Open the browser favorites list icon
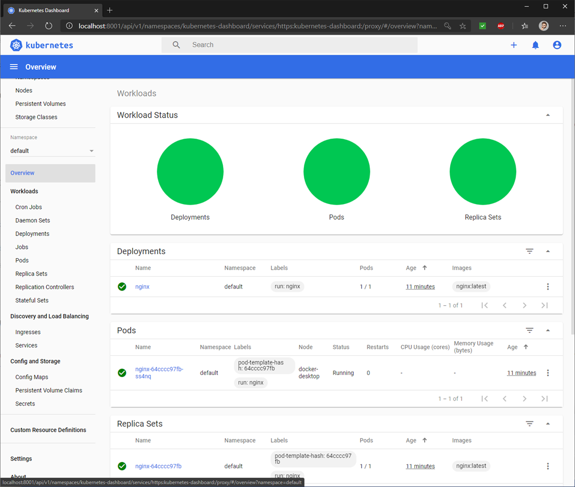 (x=525, y=26)
